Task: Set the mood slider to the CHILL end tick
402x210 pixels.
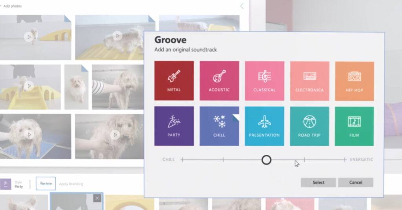Action: tap(182, 160)
